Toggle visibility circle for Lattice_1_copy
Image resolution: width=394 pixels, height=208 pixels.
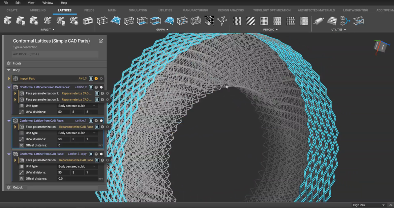(101, 154)
